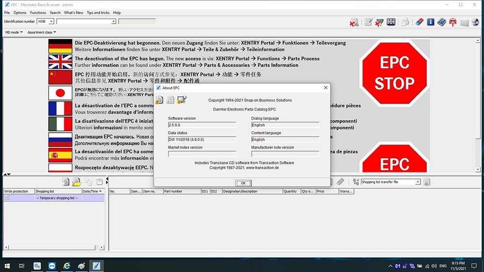Click the edit notes pencil icon in toolbar
The width and height of the screenshot is (484, 272).
[x=368, y=22]
